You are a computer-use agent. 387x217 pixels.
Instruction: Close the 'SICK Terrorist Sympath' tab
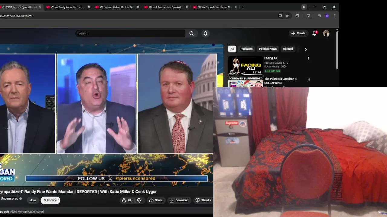click(x=40, y=7)
